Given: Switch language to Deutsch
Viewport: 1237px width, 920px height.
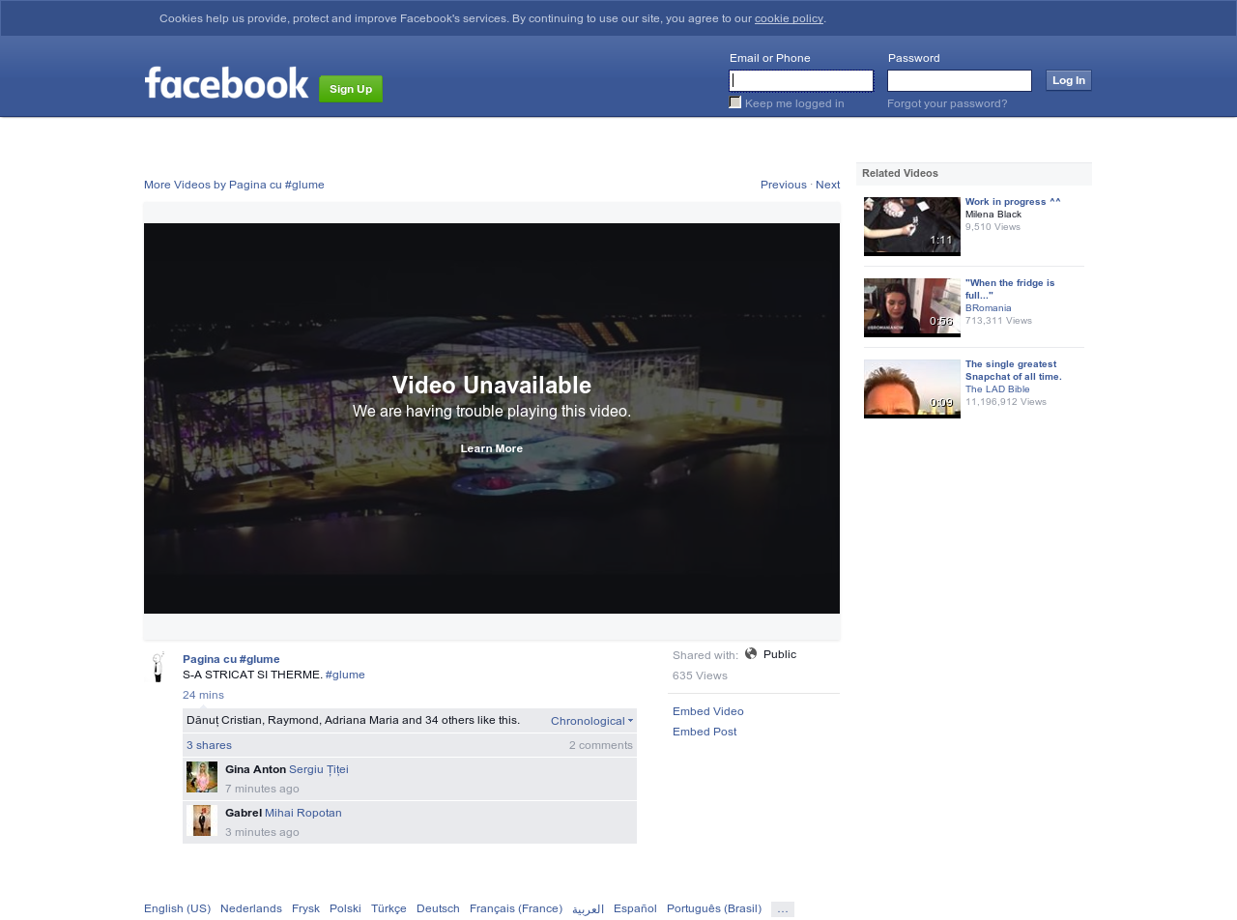Looking at the screenshot, I should [438, 908].
